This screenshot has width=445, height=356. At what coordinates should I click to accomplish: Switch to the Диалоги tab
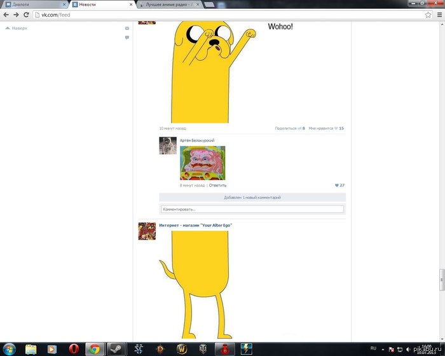[x=36, y=4]
